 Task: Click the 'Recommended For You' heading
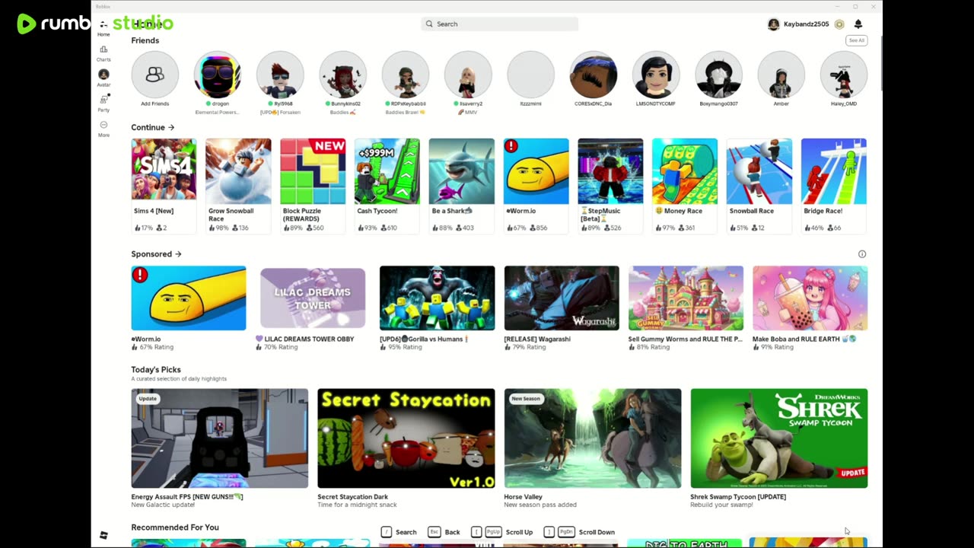point(175,527)
